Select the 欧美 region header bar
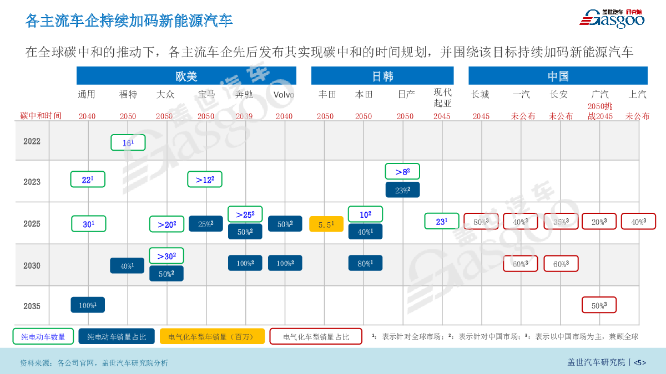Viewport: 666px width, 374px height. 186,76
